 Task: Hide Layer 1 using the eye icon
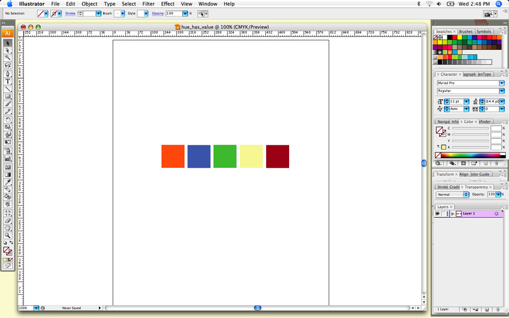(x=437, y=214)
